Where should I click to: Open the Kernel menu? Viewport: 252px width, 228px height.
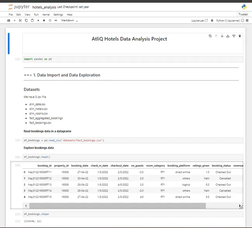point(46,14)
